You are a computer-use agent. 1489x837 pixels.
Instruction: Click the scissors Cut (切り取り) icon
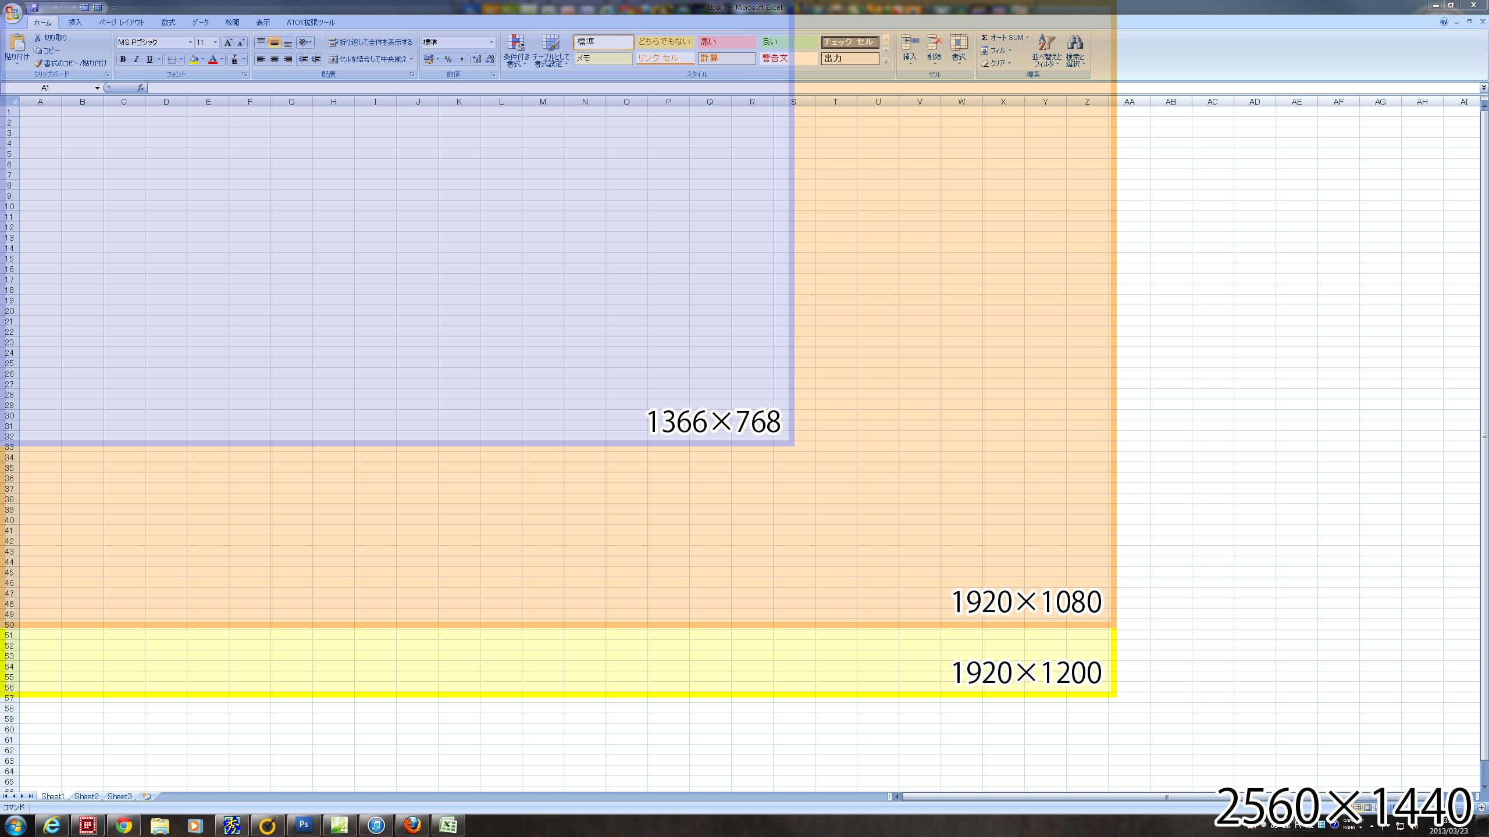tap(38, 38)
